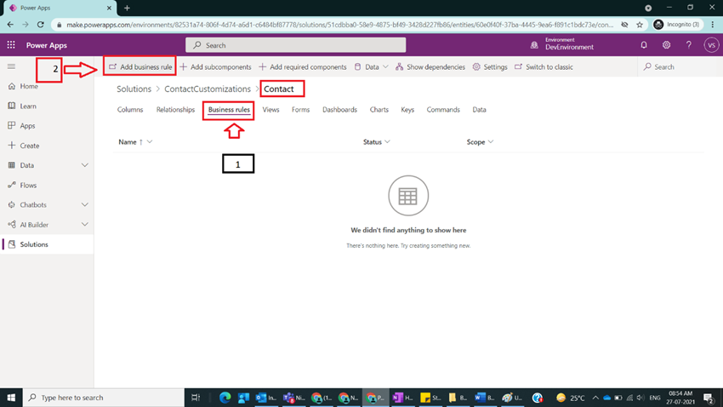
Task: Open Task View on the taskbar
Action: coord(196,398)
